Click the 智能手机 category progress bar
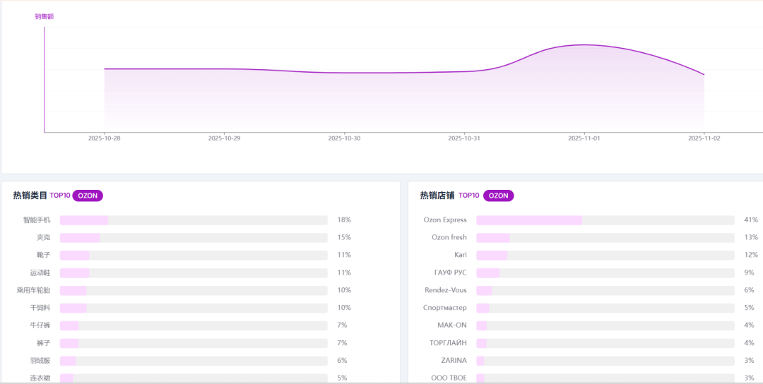The height and width of the screenshot is (384, 763). (x=194, y=220)
